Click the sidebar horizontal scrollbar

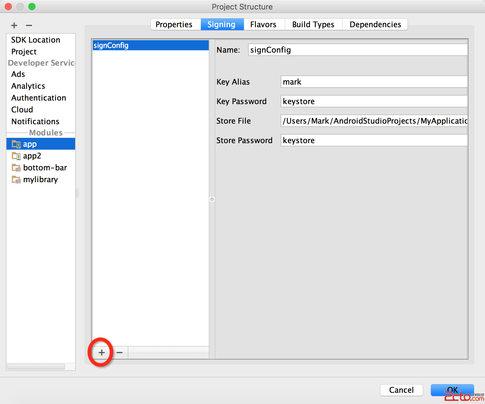click(x=36, y=367)
